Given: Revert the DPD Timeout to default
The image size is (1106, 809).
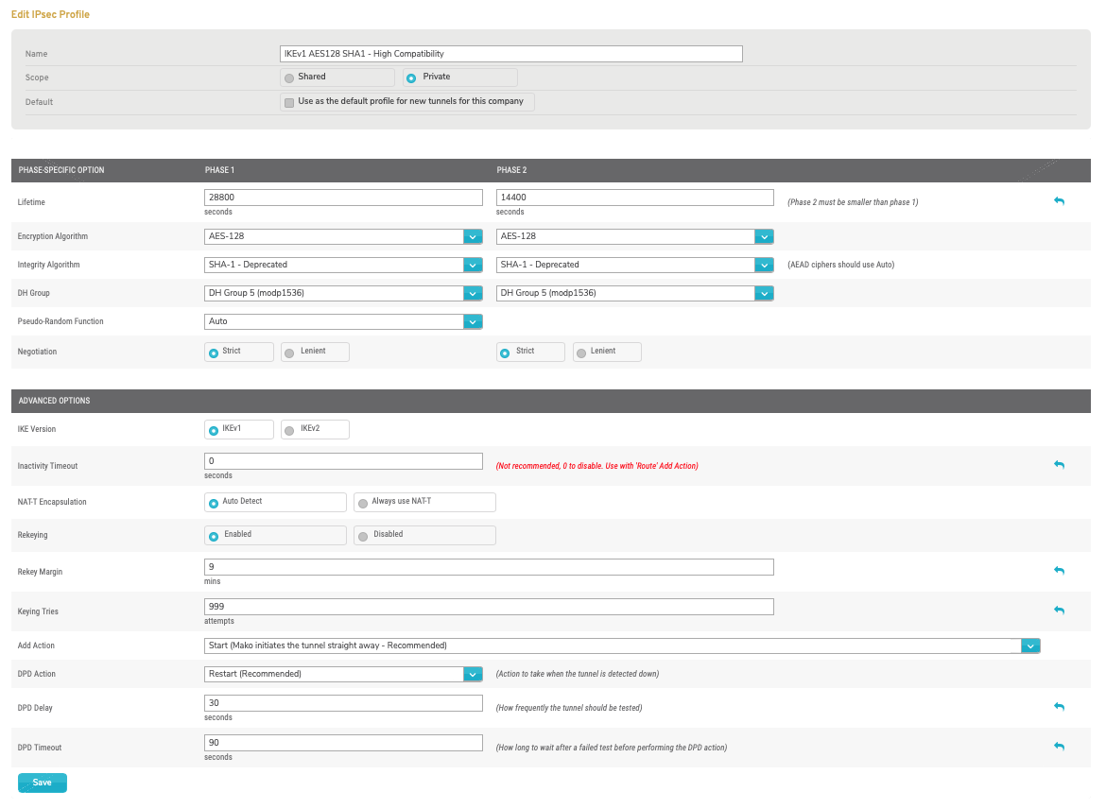Looking at the screenshot, I should [1059, 747].
